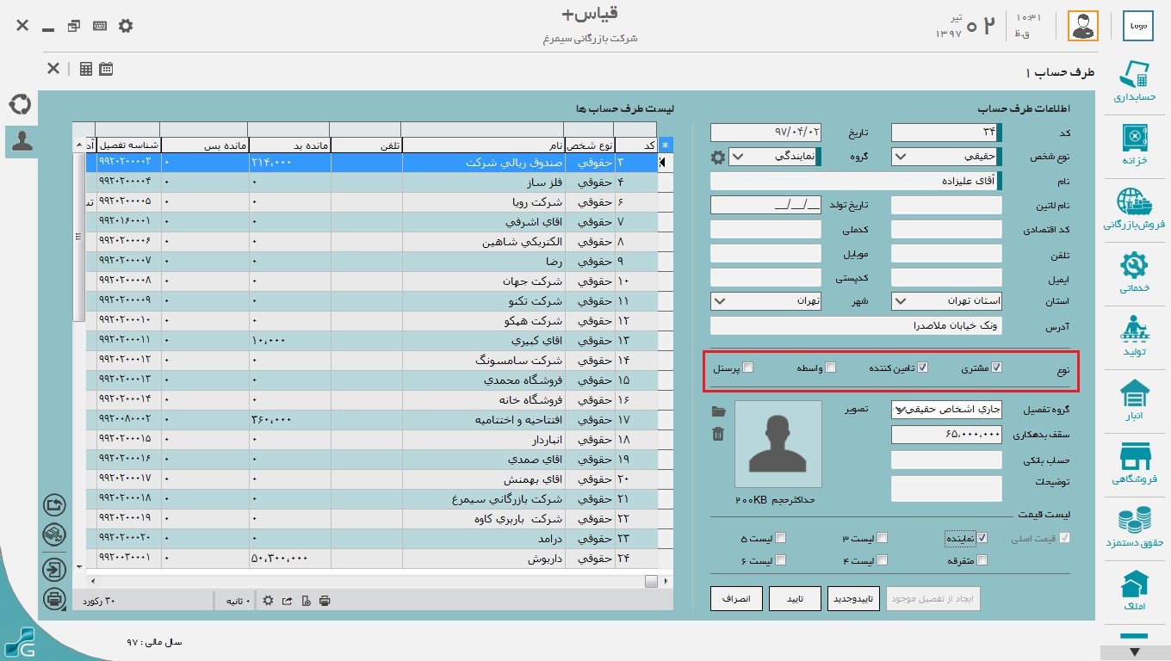Screen dimensions: 1171x661
Task: Open the تولید (Production) module
Action: [1134, 337]
